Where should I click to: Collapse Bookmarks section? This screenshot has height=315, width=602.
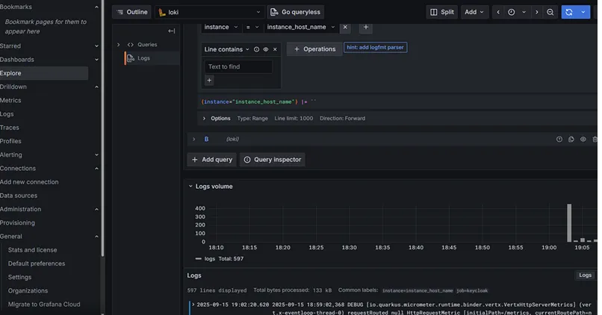97,7
